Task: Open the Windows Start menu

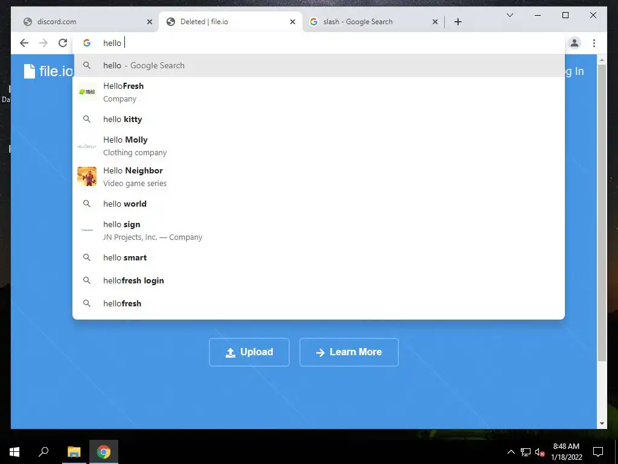Action: (14, 452)
